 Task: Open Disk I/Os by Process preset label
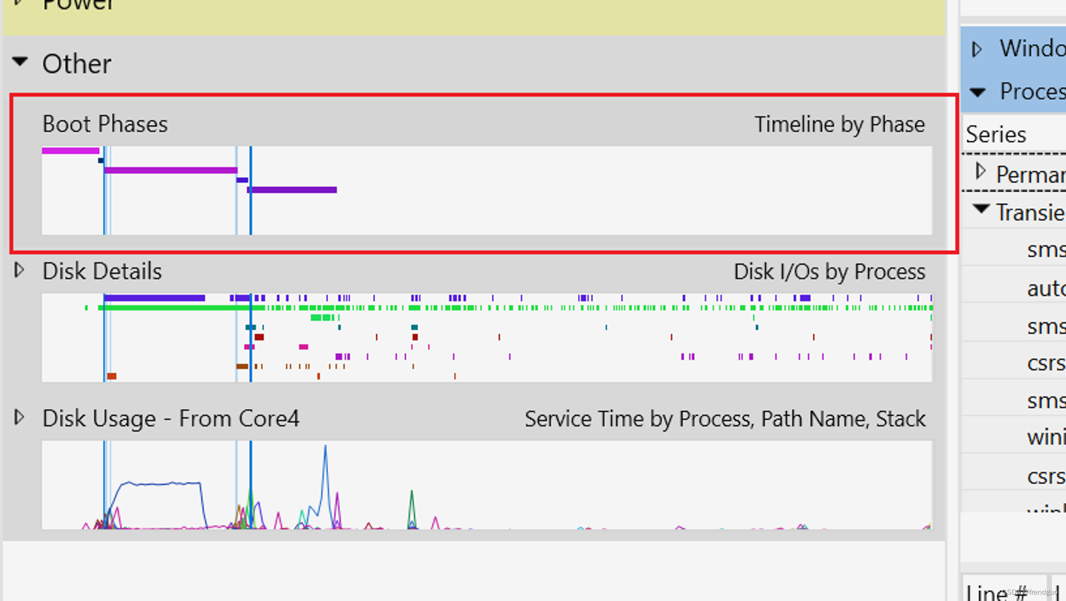tap(829, 272)
